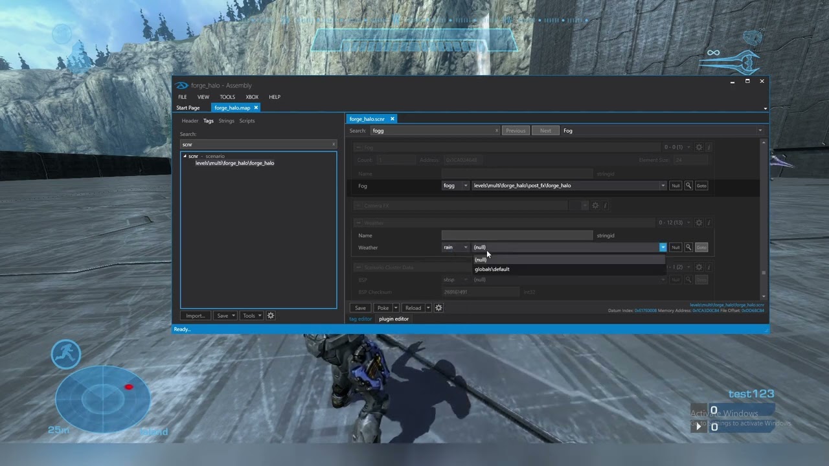Open the left panel Save dropdown arrow
This screenshot has width=829, height=466.
pos(234,316)
